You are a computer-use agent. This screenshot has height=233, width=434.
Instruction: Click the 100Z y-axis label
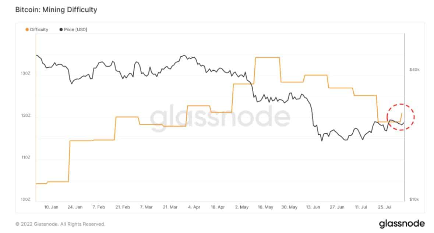click(25, 199)
